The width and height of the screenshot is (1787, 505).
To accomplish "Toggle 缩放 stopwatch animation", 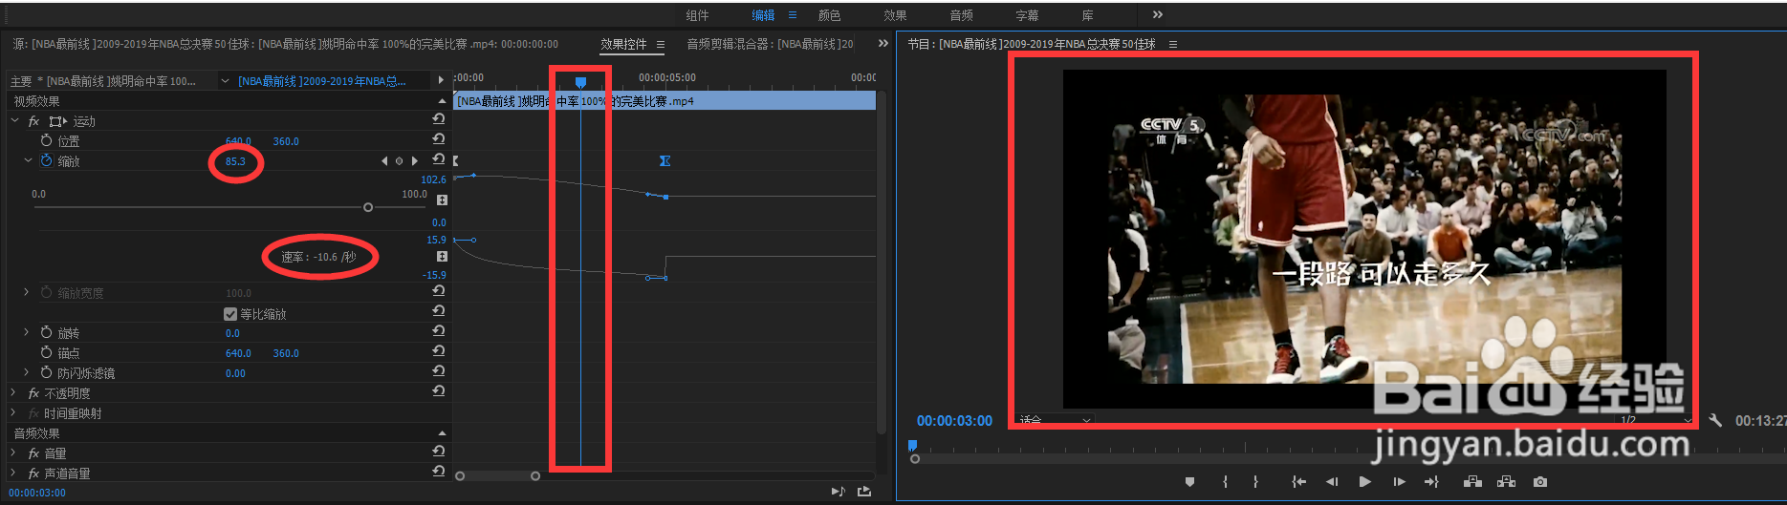I will (46, 160).
